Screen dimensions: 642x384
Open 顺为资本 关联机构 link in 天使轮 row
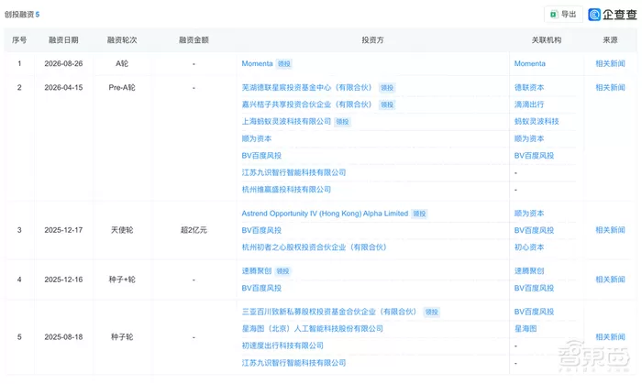click(529, 214)
